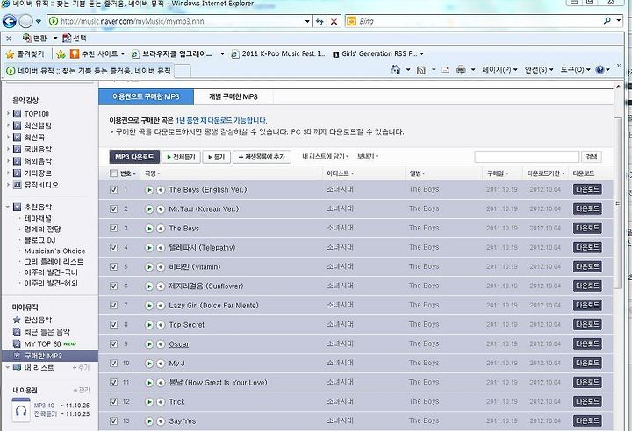
Task: Open the 페이지(P) command bar menu
Action: pos(499,70)
